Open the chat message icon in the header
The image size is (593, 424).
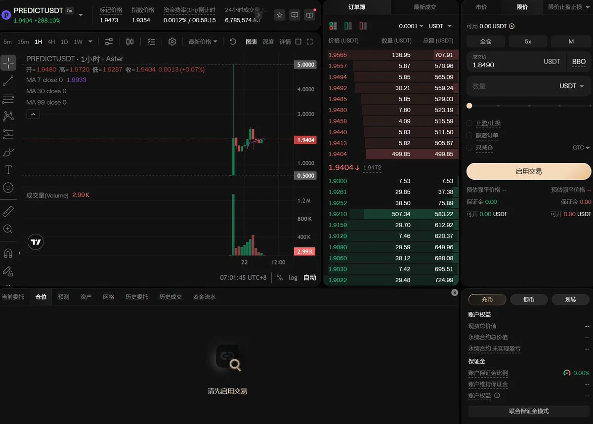coord(295,15)
